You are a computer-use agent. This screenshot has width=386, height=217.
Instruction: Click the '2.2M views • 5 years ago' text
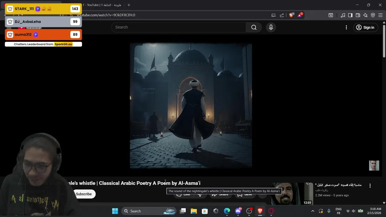332,195
